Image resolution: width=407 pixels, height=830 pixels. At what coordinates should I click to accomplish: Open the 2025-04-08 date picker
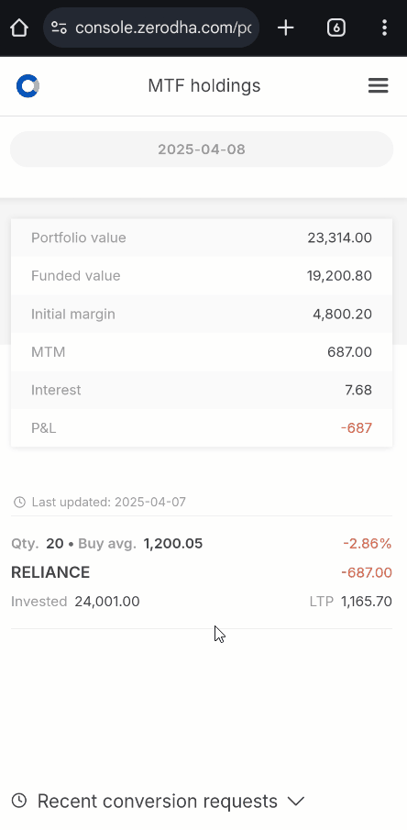(x=202, y=149)
